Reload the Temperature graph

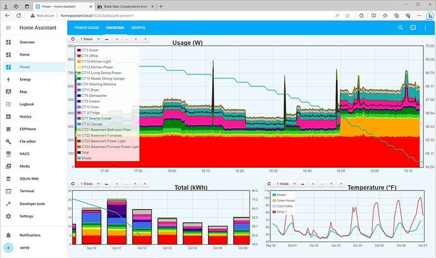(x=269, y=183)
